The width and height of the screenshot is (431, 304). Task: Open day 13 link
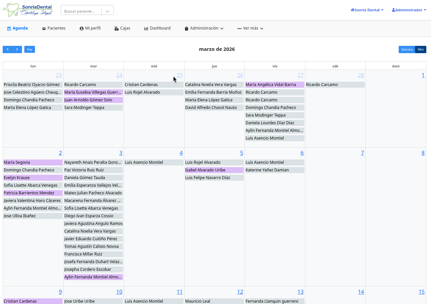pos(300,292)
